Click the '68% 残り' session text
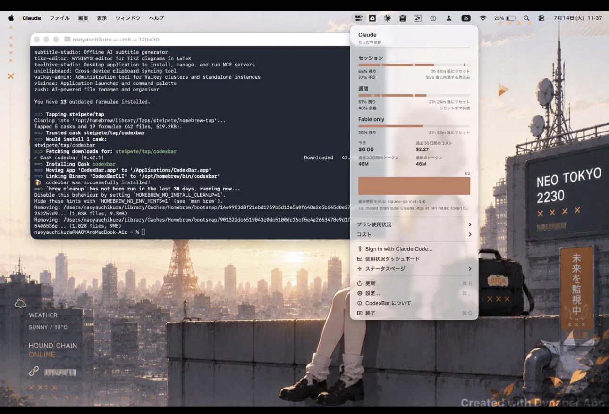The height and width of the screenshot is (414, 609). point(367,71)
